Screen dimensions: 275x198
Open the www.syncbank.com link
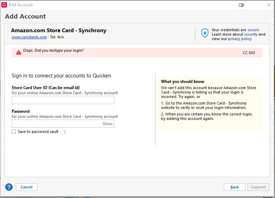(x=29, y=37)
